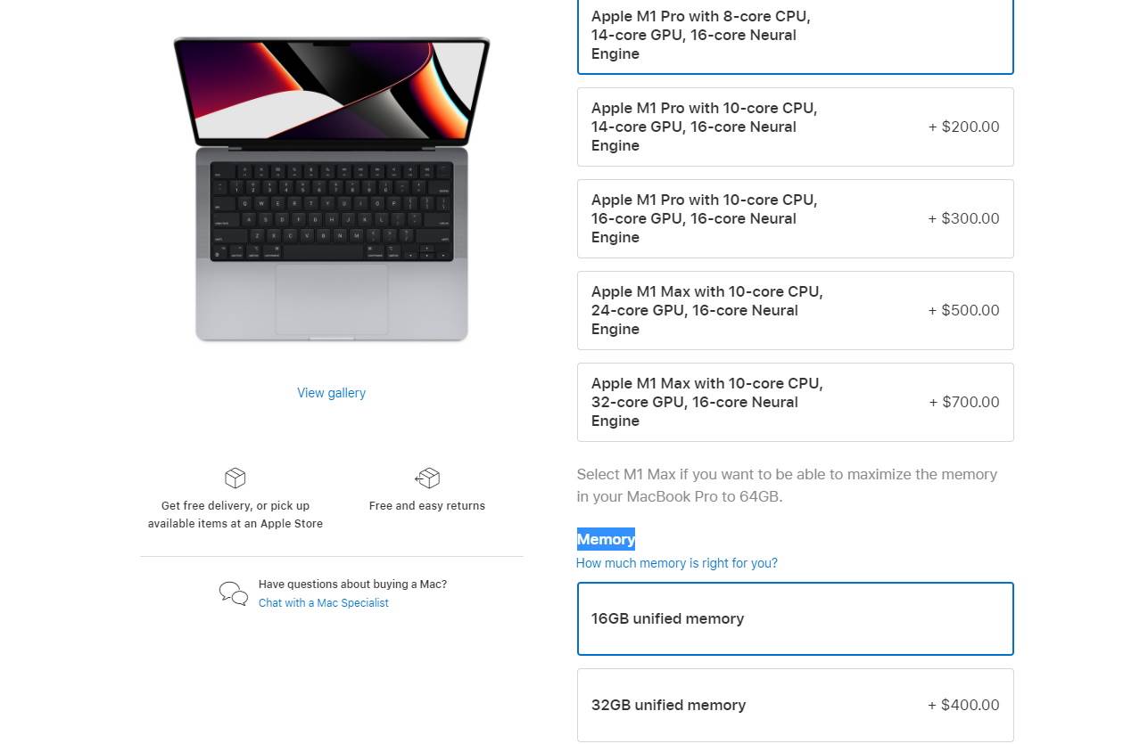Choose 32GB unified memory upgrade
The image size is (1148, 744).
[x=795, y=705]
